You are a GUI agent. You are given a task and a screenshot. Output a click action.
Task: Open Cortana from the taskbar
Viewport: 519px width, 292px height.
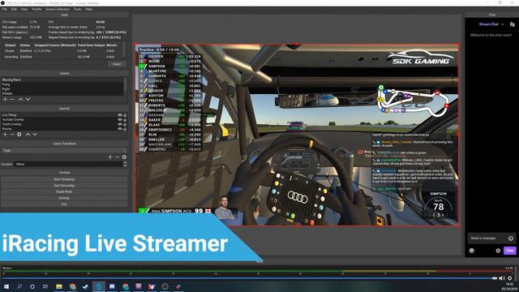point(32,286)
